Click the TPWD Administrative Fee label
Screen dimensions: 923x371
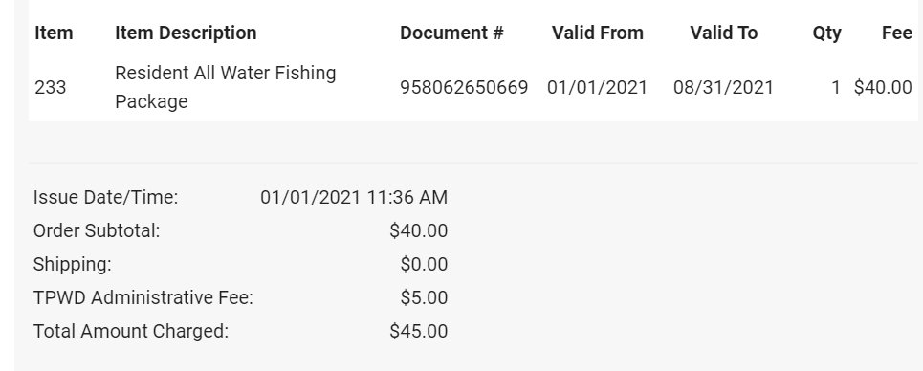[143, 298]
